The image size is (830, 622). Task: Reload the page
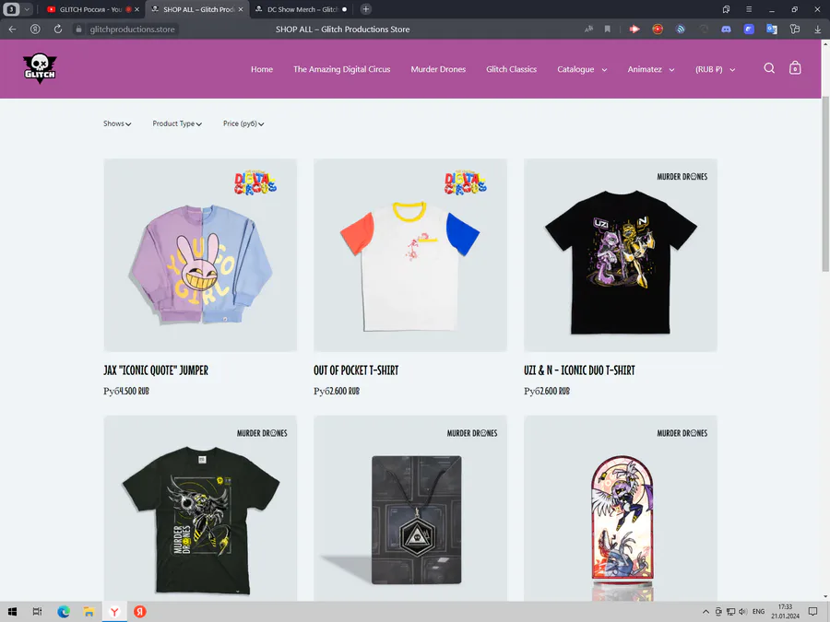tap(58, 29)
